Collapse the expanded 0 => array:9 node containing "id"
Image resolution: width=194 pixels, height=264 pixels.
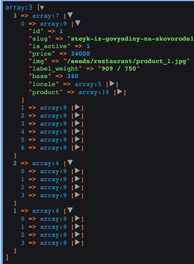pyautogui.click(x=78, y=23)
